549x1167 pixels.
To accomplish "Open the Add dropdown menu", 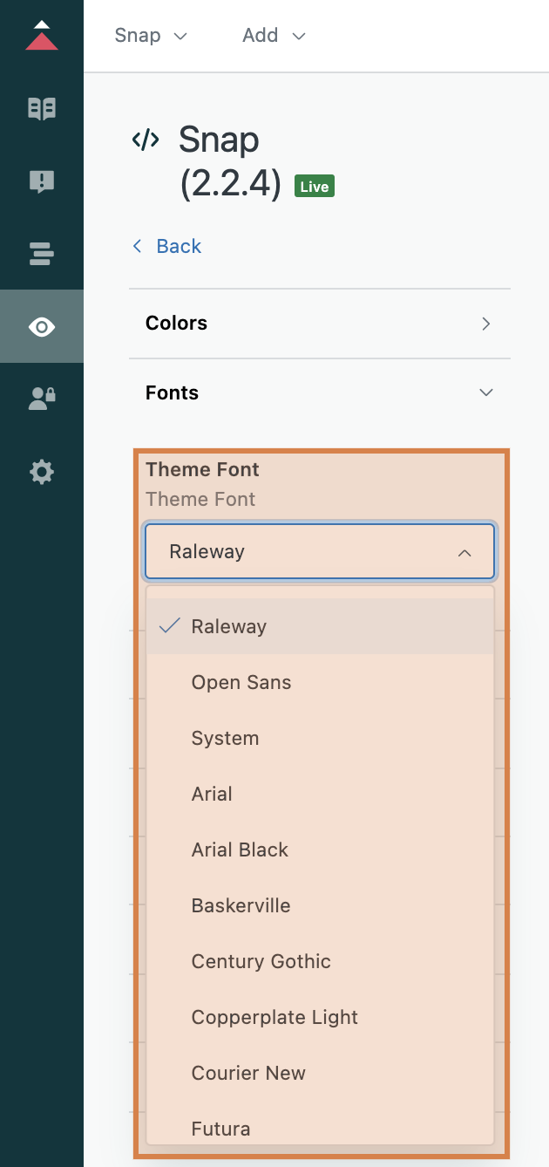I will pyautogui.click(x=274, y=36).
